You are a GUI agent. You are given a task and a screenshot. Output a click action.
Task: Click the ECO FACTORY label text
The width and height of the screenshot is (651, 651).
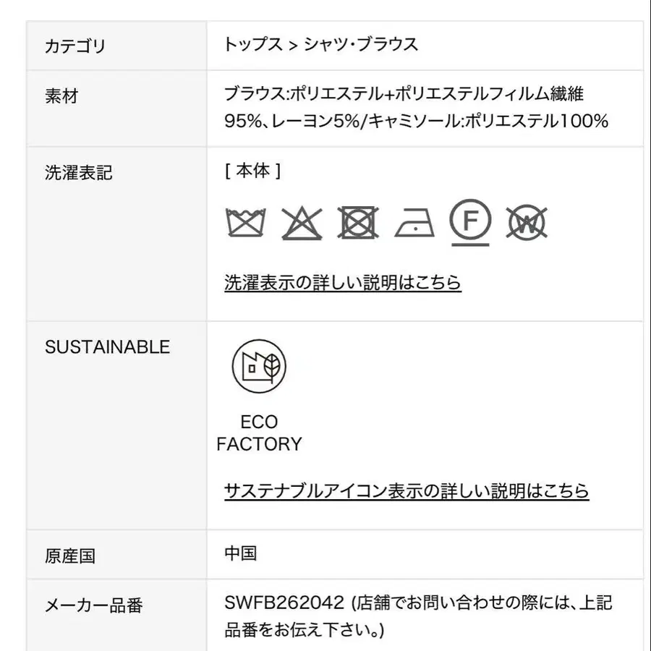[x=259, y=433]
